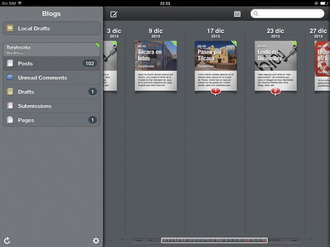Select Posts in Turytecnia blog
Image resolution: width=330 pixels, height=247 pixels.
coord(52,63)
